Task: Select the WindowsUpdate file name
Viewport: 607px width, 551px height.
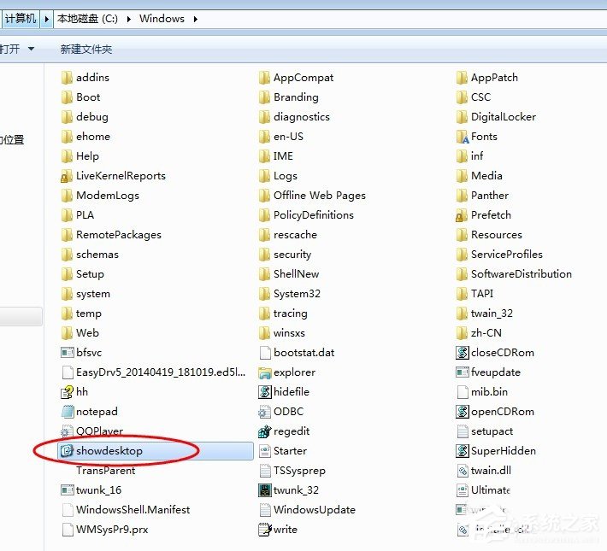Action: tap(315, 510)
